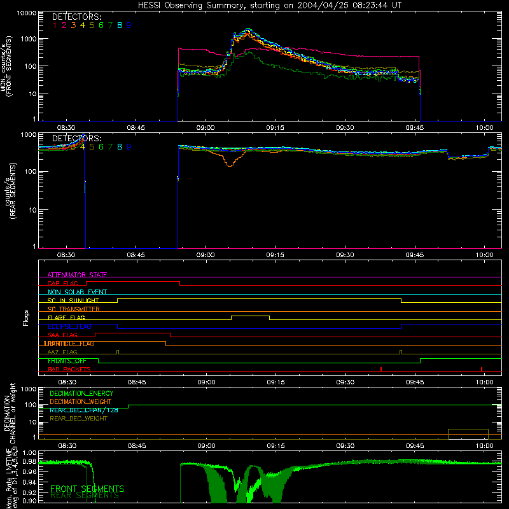Click the peak of the front-segments flare curve
The image size is (509, 509).
point(248,29)
